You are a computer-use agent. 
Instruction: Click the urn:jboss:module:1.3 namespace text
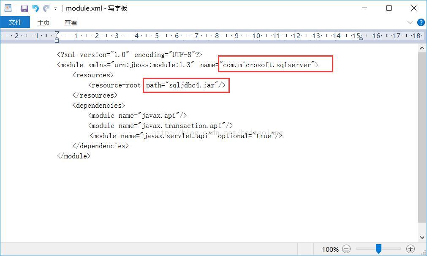click(x=152, y=65)
